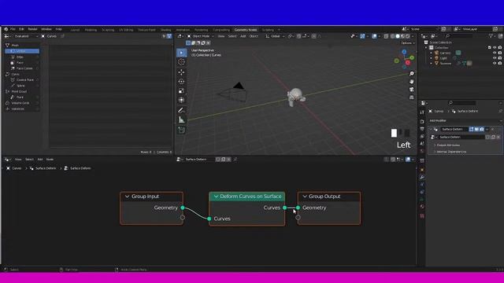Click the blue Z axis on navigation gizmo
The image size is (504, 283).
(x=404, y=52)
